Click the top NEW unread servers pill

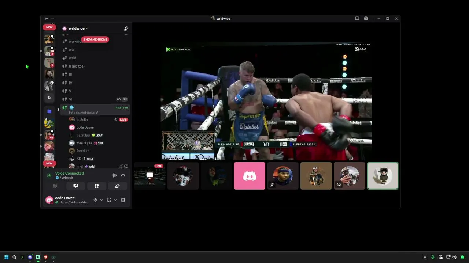click(x=49, y=27)
